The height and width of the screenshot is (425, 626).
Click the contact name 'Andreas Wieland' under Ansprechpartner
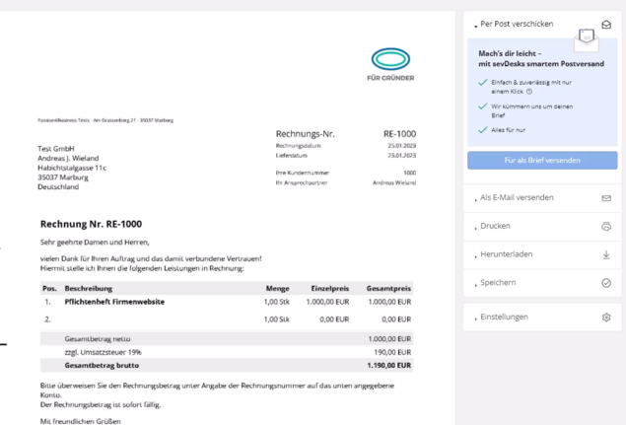[x=394, y=183]
